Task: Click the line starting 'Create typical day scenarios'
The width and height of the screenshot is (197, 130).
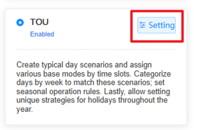Action: coord(84,65)
